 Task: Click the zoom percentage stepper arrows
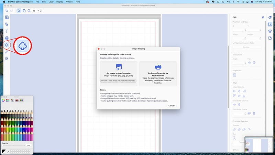41,11
